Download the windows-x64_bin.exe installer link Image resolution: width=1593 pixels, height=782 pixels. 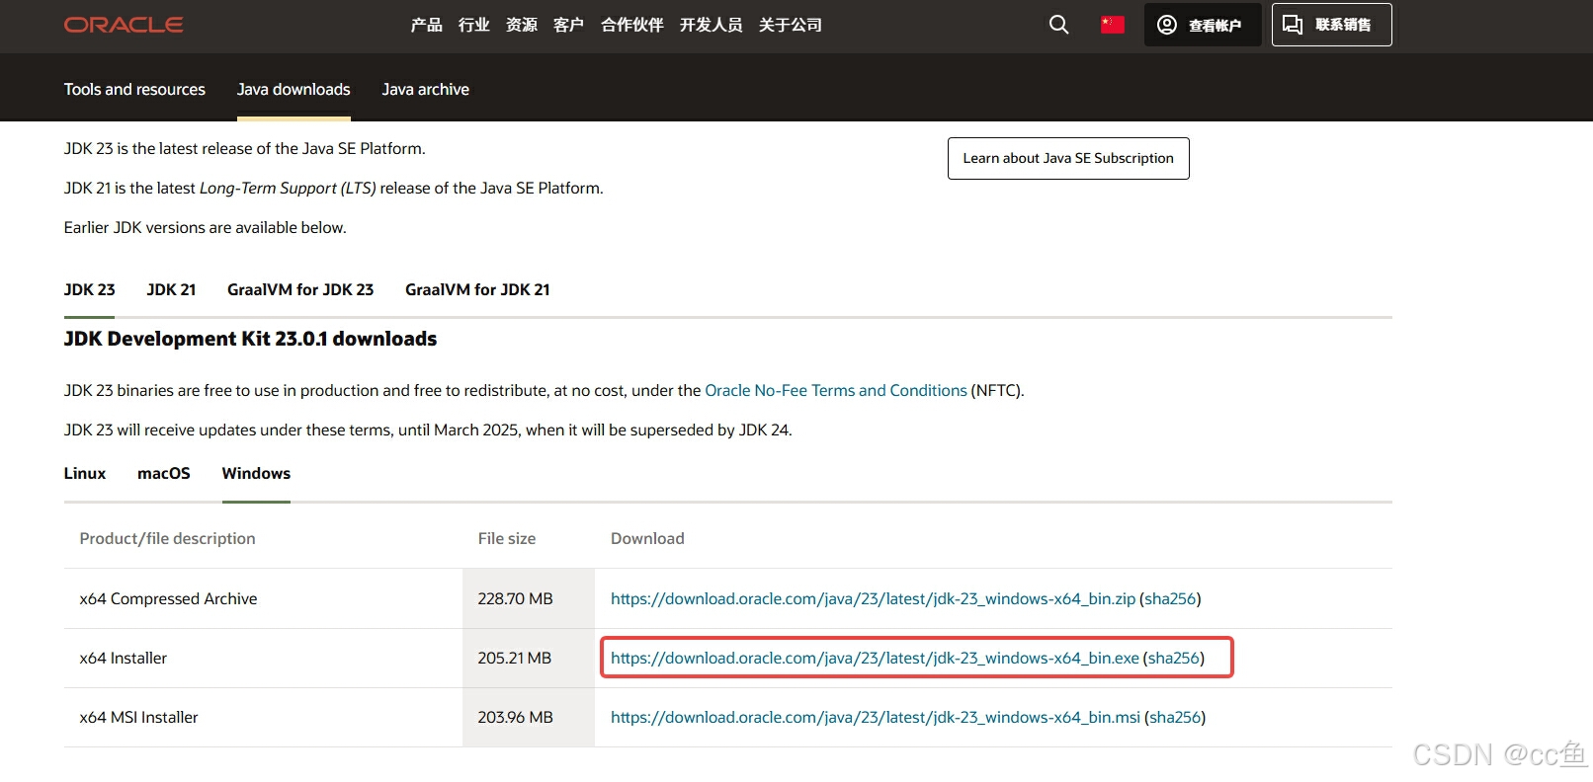(875, 658)
